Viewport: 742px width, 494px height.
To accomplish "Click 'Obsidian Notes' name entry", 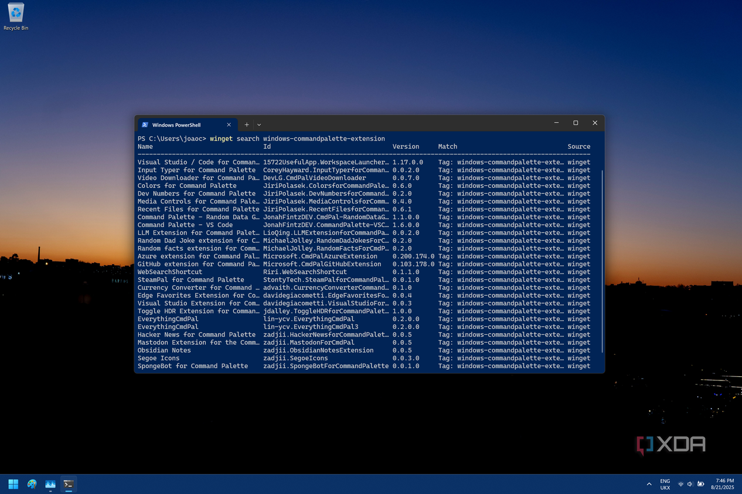I will click(x=164, y=351).
